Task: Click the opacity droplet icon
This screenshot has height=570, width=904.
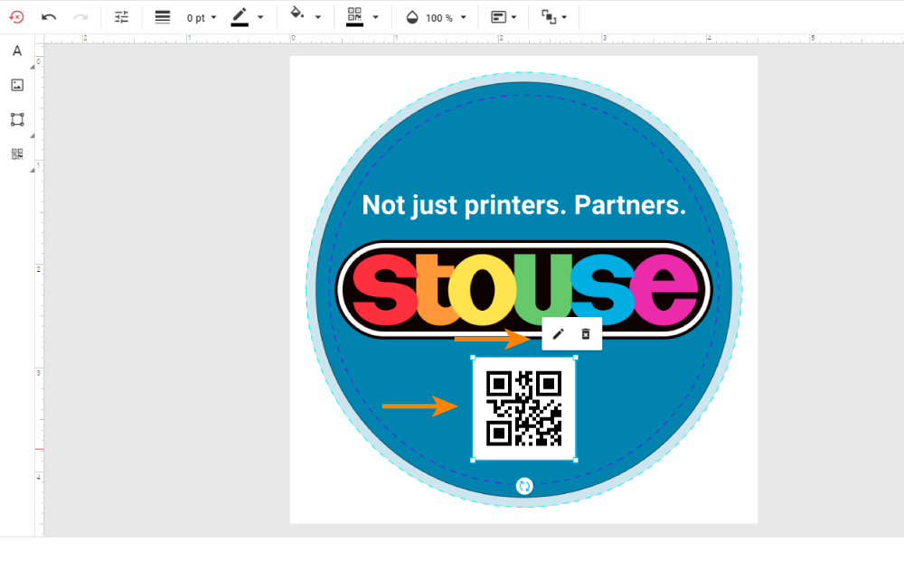Action: [412, 17]
